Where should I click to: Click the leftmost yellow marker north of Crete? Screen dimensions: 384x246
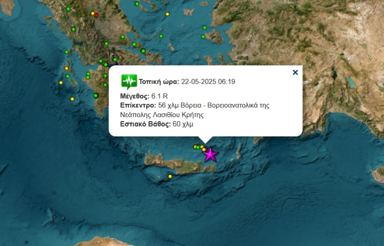[195, 147]
